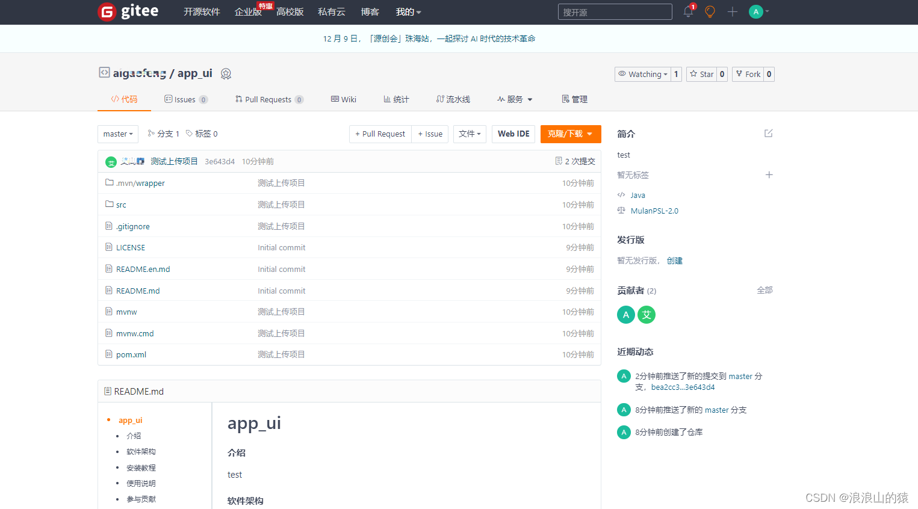This screenshot has height=509, width=918.
Task: Switch to the Pull Requests tab
Action: 269,99
